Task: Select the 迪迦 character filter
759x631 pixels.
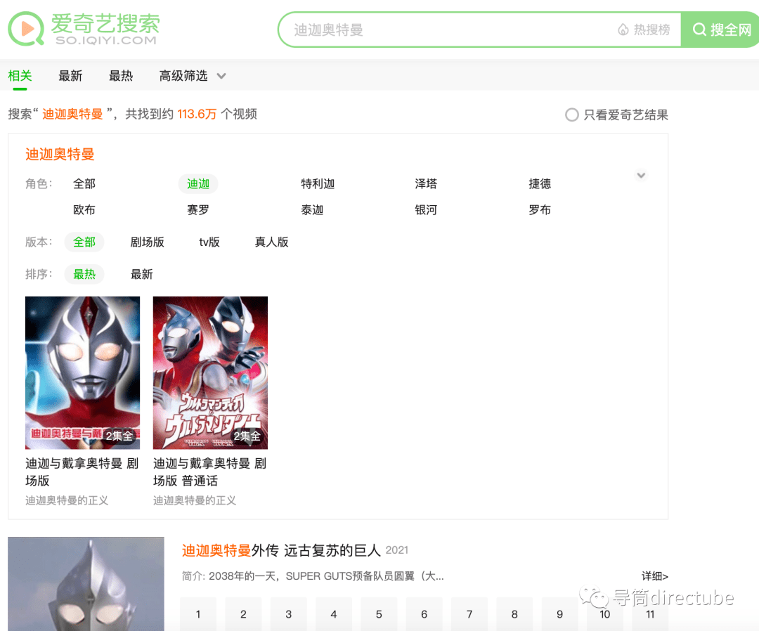Action: [x=198, y=184]
